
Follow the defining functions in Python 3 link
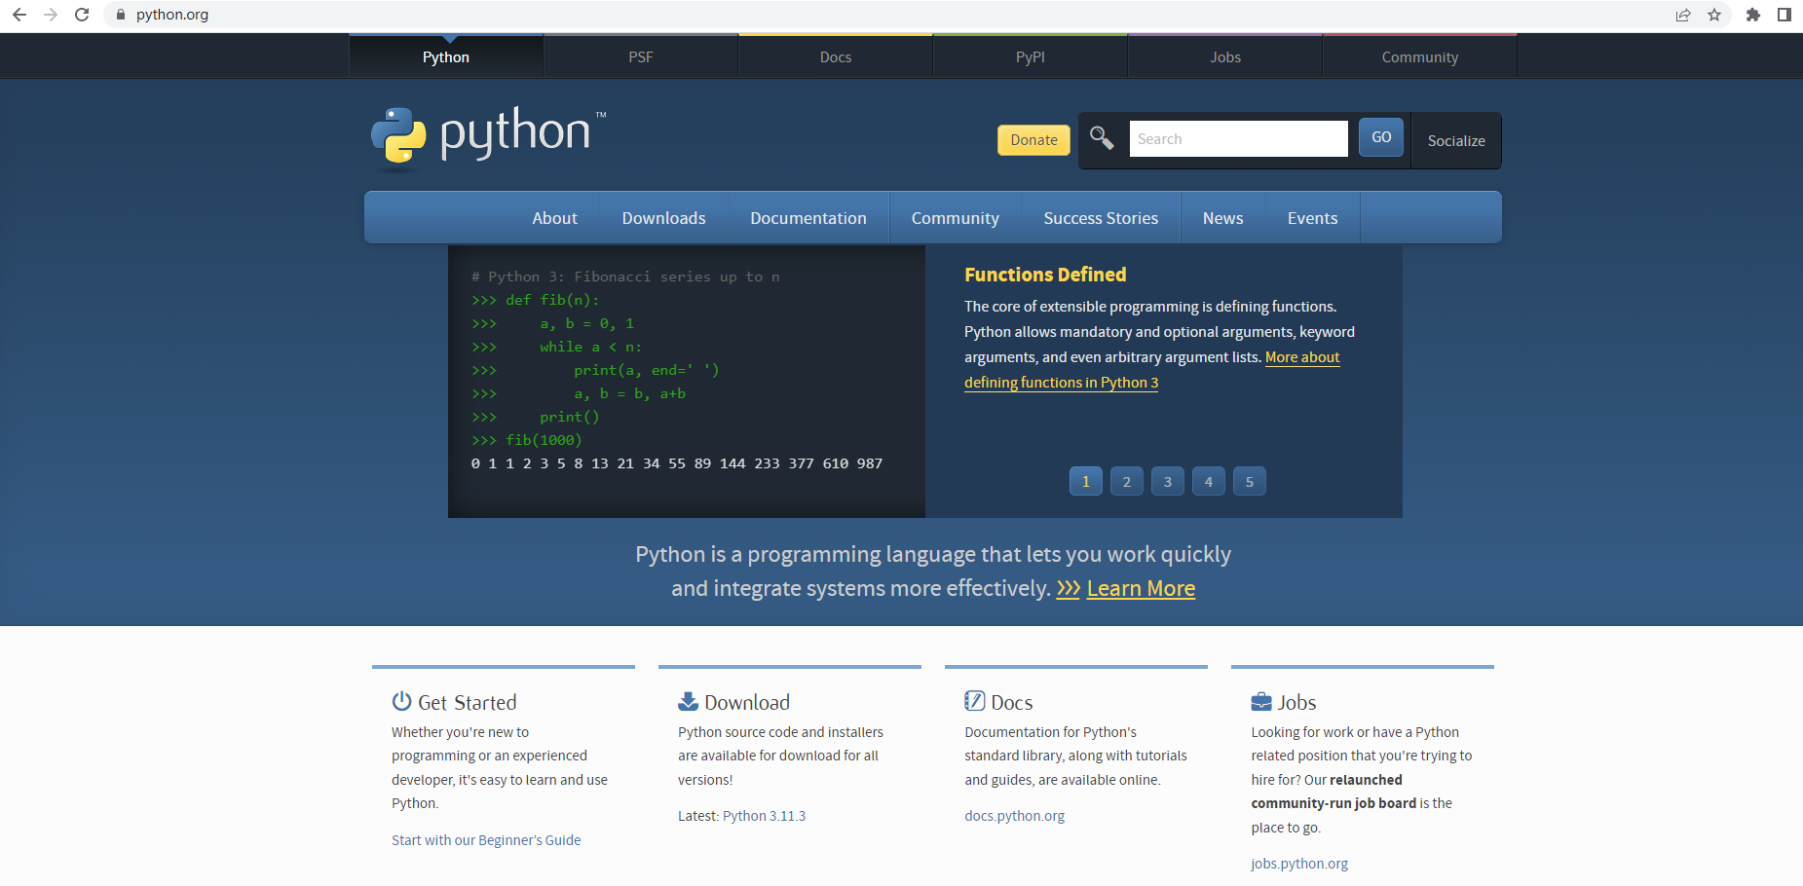tap(1061, 383)
